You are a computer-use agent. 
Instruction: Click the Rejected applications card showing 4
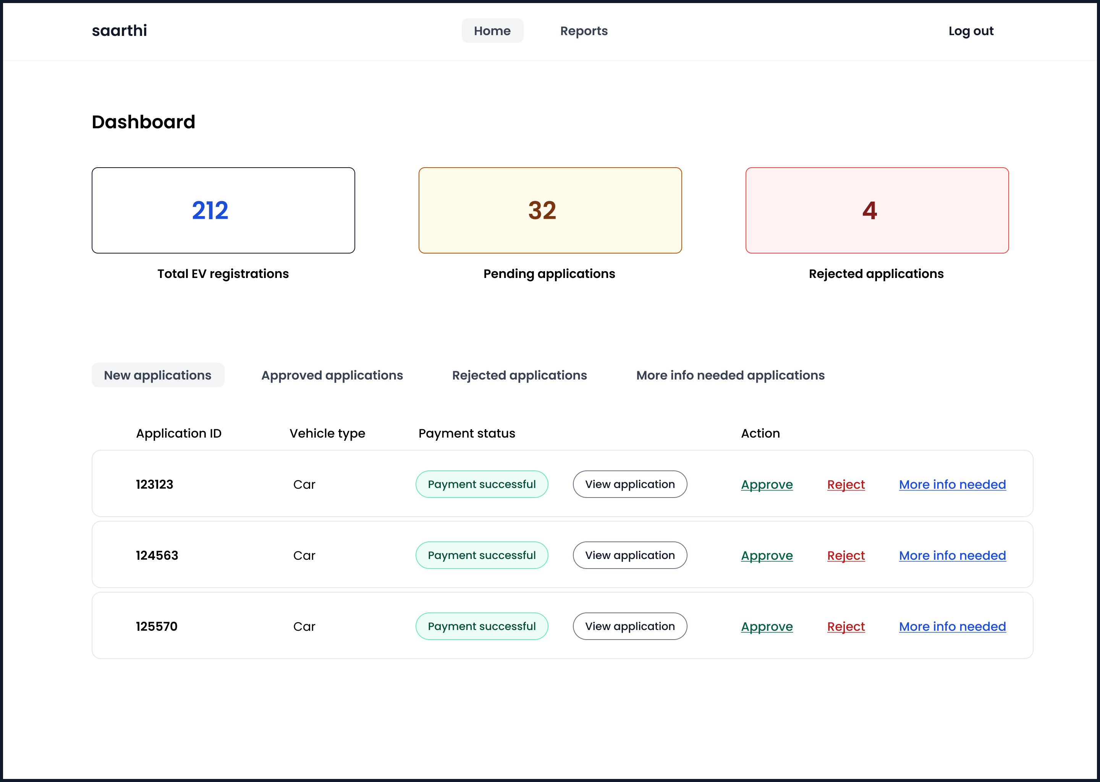(x=877, y=210)
